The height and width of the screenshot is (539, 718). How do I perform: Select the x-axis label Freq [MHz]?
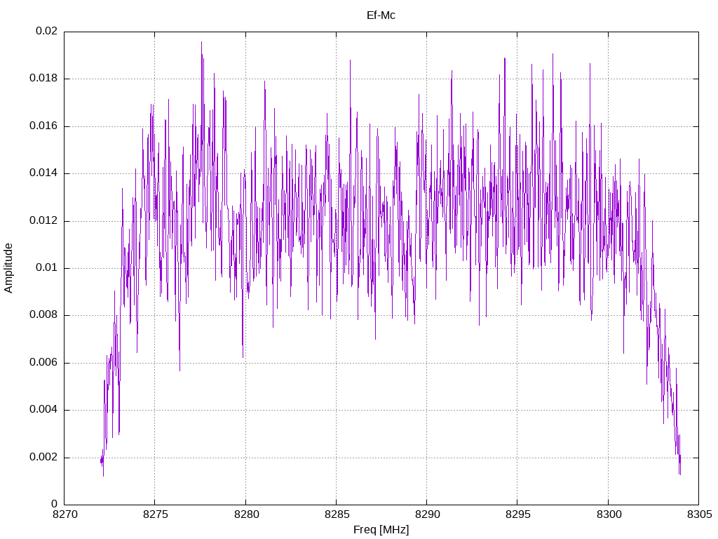point(381,530)
